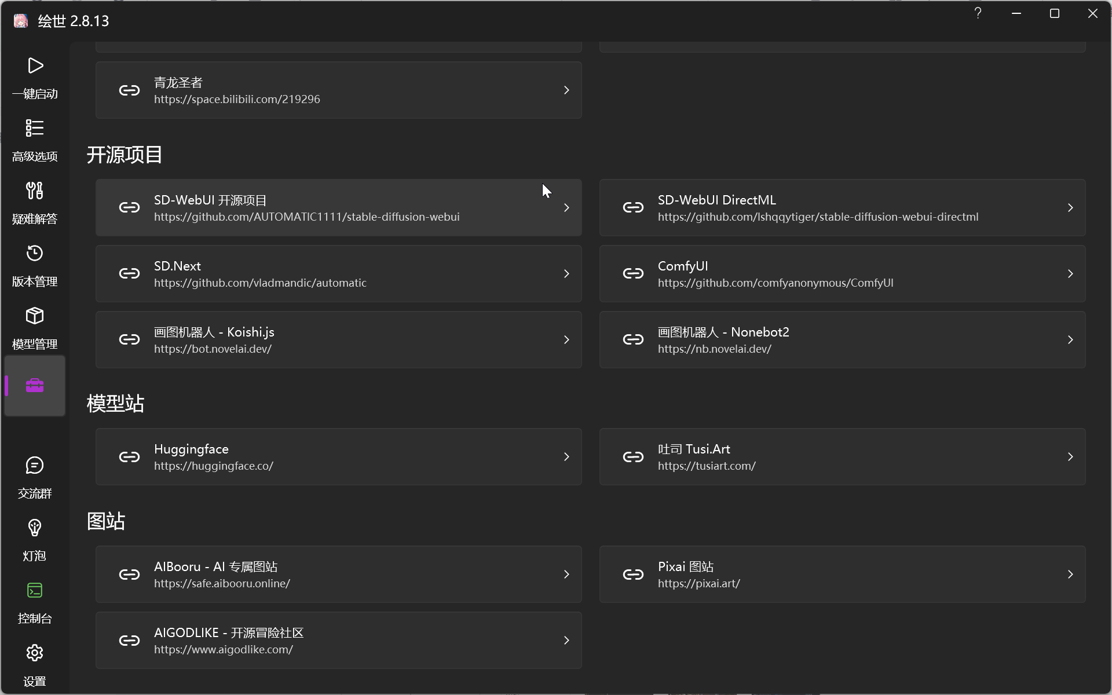Image resolution: width=1112 pixels, height=695 pixels.
Task: Open the 吐司 Tusi.Art link
Action: (x=842, y=457)
